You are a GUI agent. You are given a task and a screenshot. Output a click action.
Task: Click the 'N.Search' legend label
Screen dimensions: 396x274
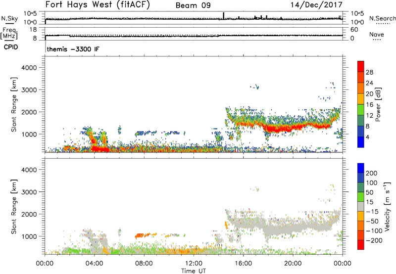[x=382, y=18]
